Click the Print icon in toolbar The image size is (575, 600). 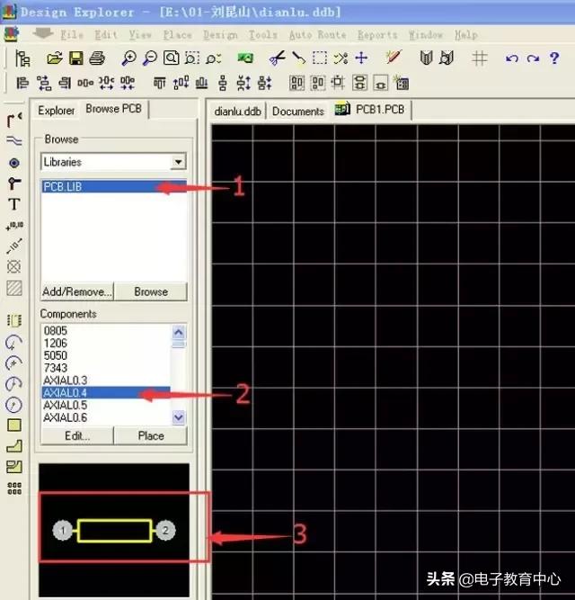pos(97,58)
